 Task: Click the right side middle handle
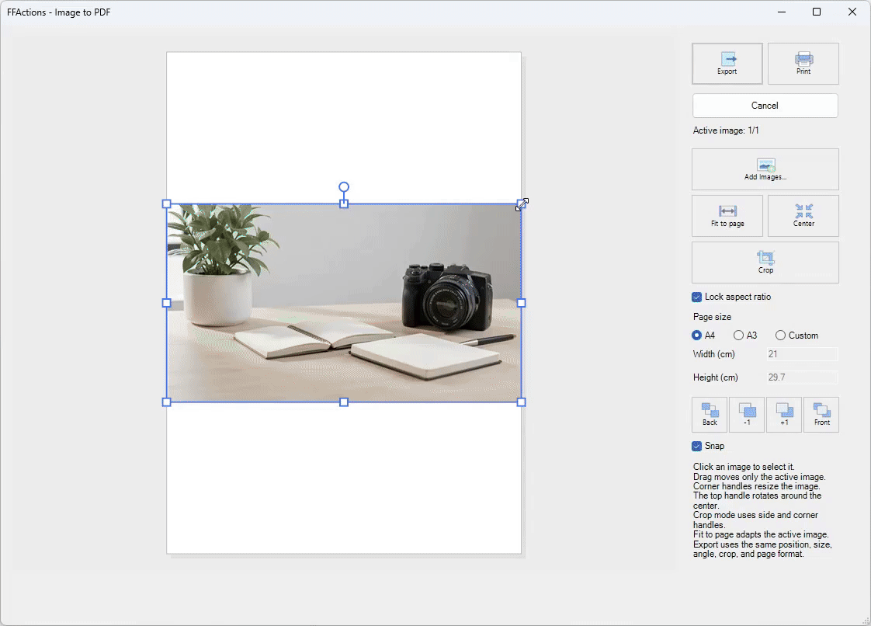pos(521,303)
